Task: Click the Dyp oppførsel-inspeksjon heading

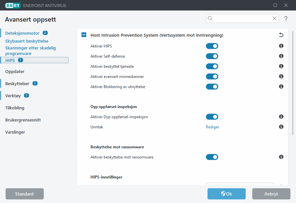Action: (114, 107)
